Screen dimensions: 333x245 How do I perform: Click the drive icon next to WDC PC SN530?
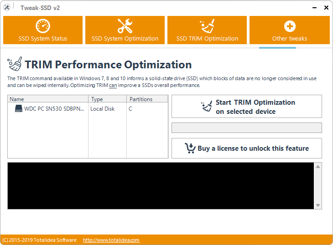tap(19, 108)
